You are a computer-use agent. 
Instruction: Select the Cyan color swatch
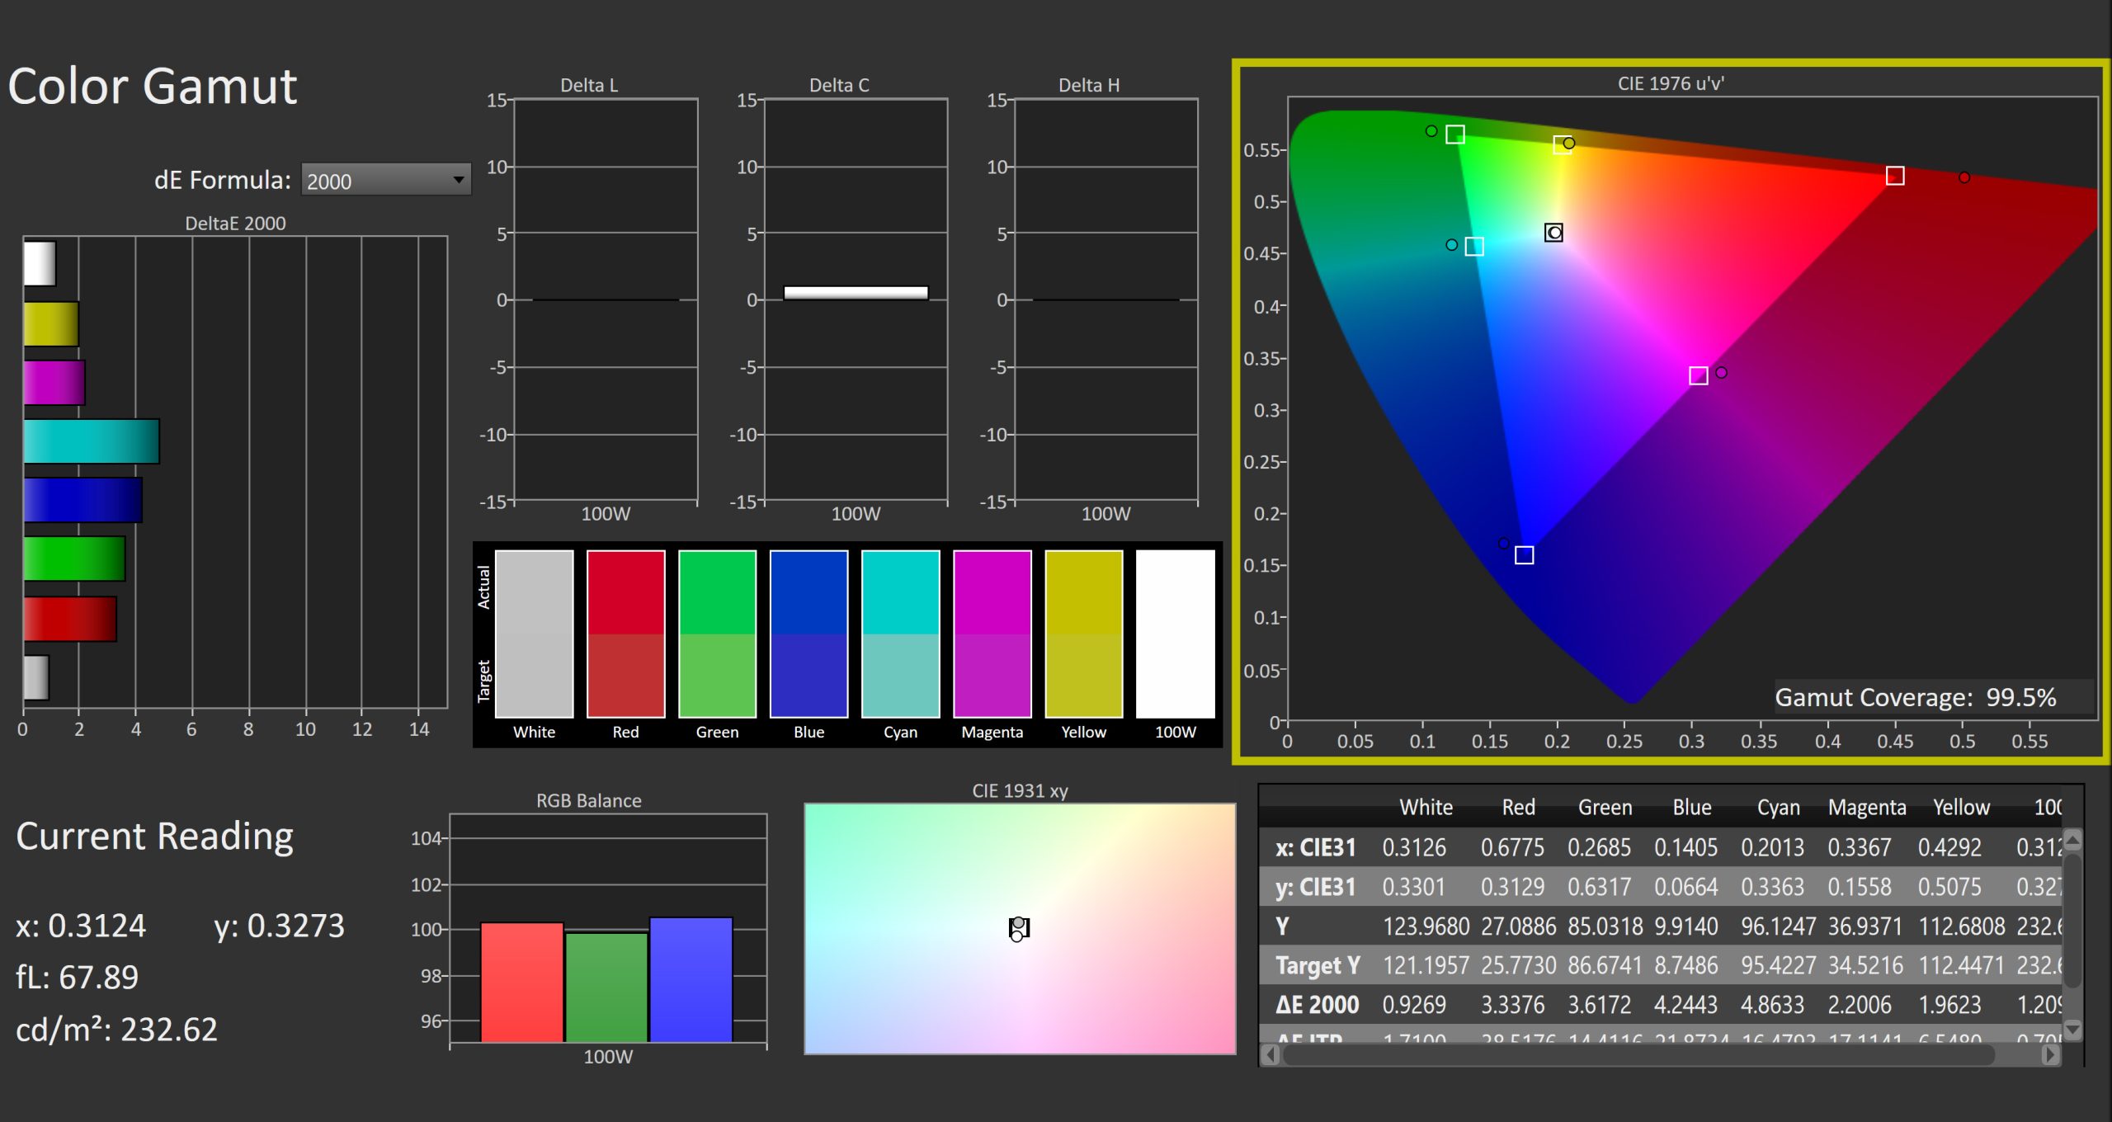pyautogui.click(x=900, y=634)
